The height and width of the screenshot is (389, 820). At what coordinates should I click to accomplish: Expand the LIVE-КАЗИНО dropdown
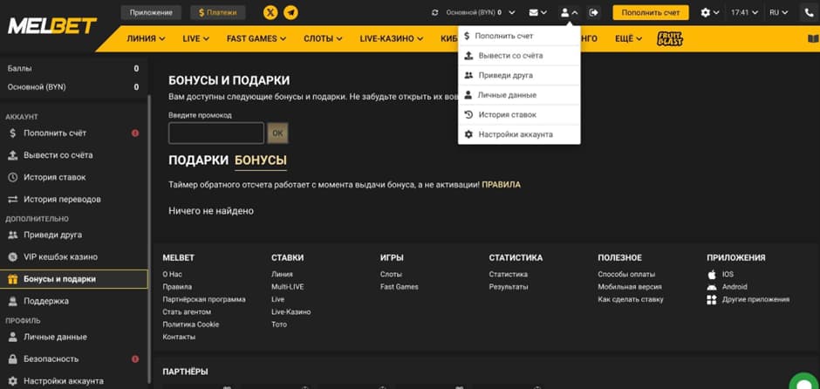392,38
